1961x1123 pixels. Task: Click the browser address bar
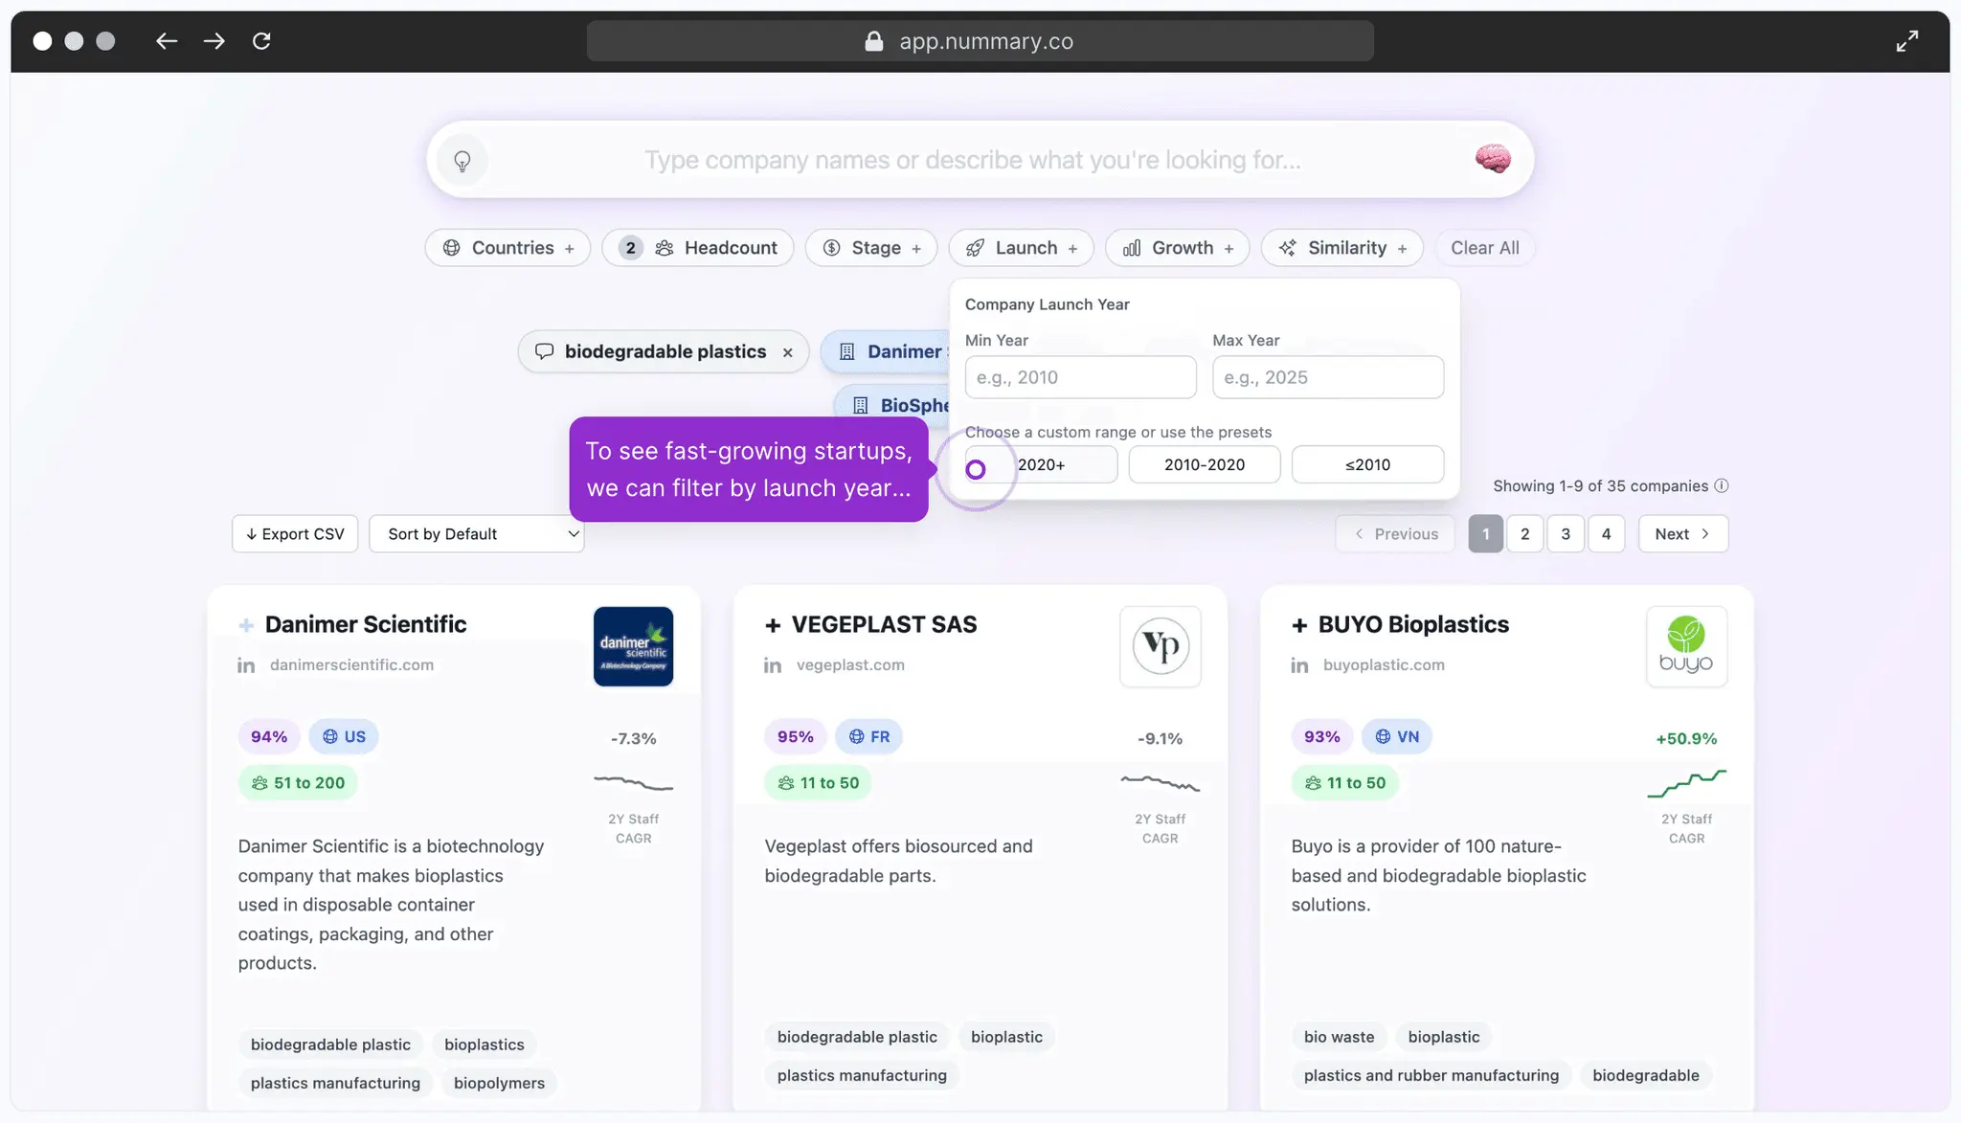pos(980,41)
